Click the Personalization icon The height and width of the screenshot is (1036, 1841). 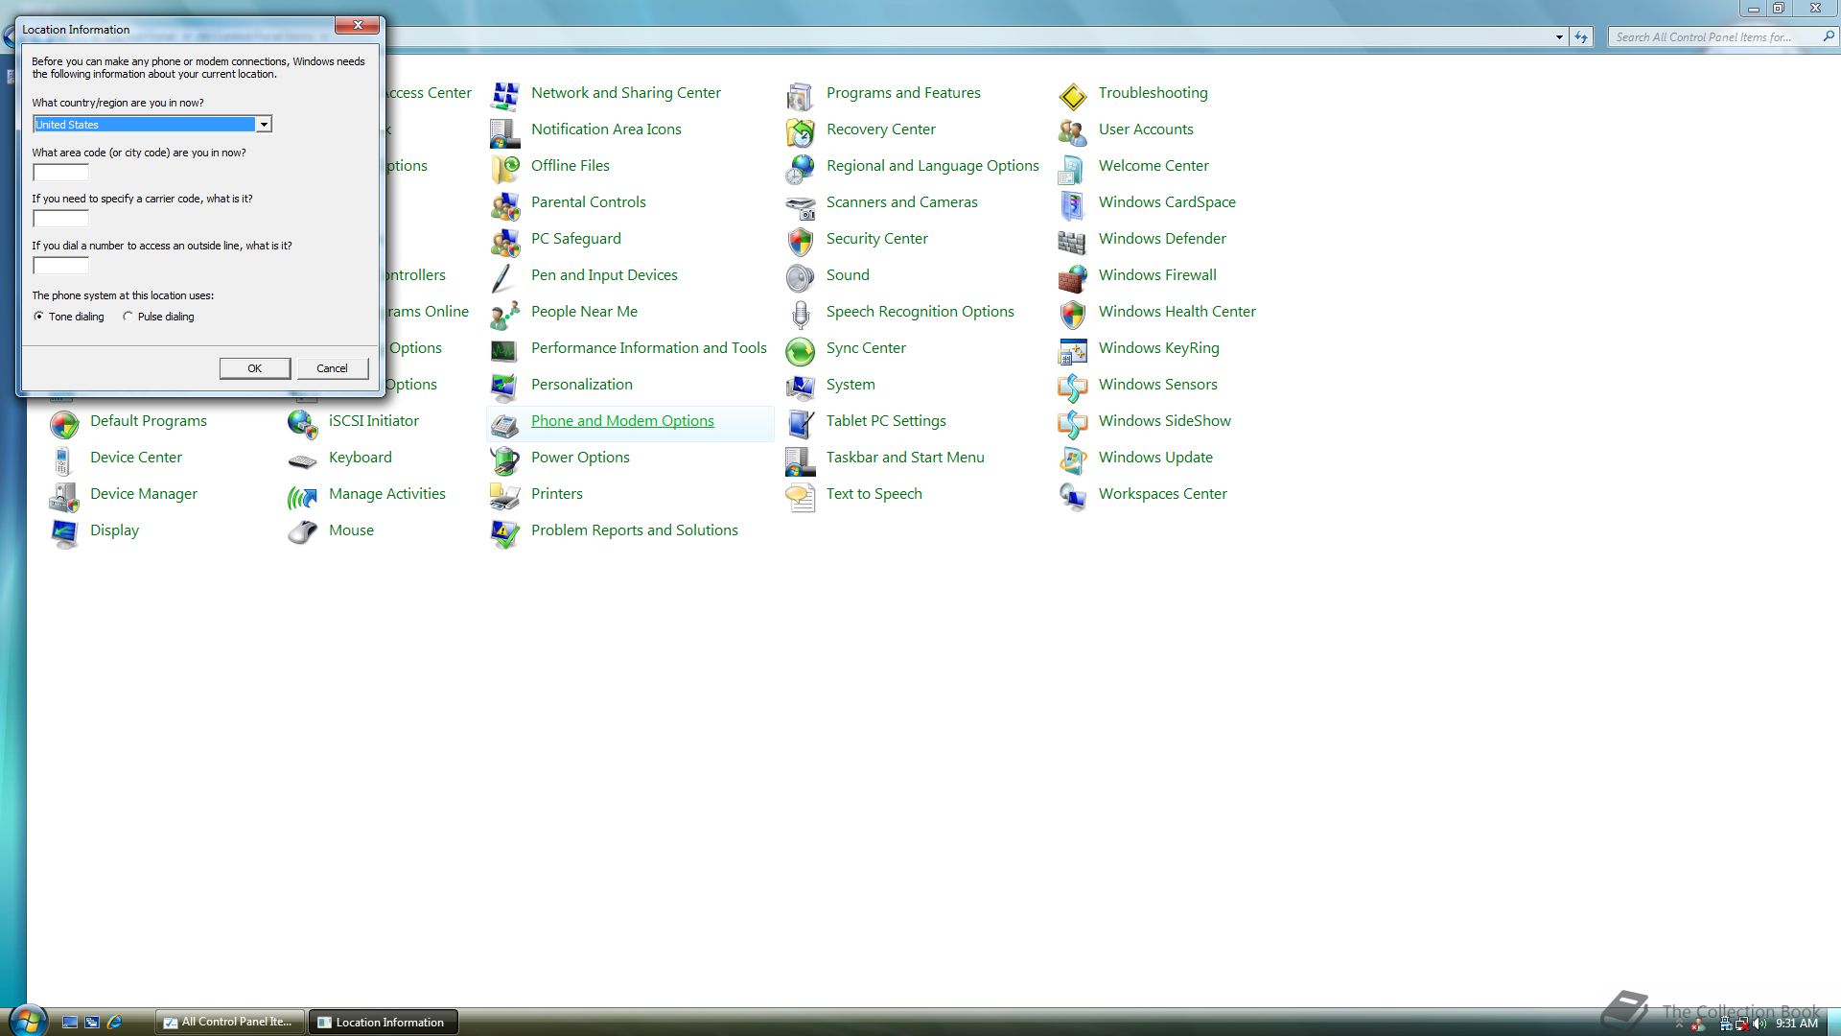(504, 386)
